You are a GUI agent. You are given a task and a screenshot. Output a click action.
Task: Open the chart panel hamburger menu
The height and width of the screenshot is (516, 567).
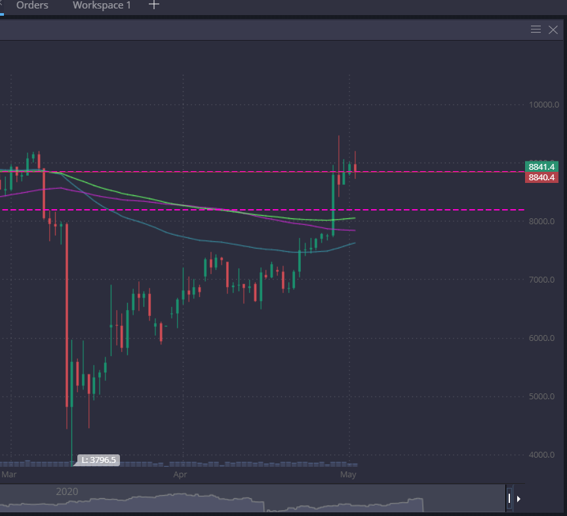click(536, 30)
